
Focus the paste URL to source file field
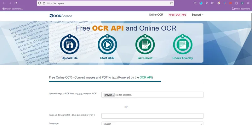coord(152,116)
